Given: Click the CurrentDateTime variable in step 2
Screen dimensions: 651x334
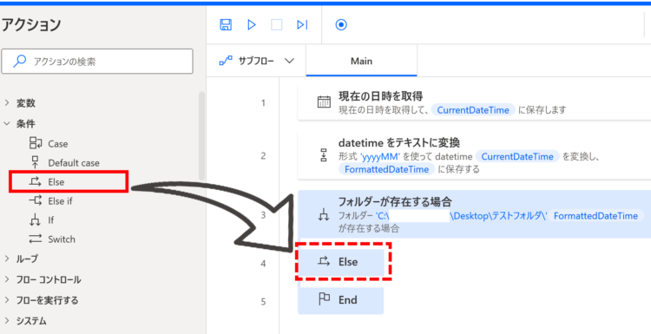Looking at the screenshot, I should click(517, 157).
